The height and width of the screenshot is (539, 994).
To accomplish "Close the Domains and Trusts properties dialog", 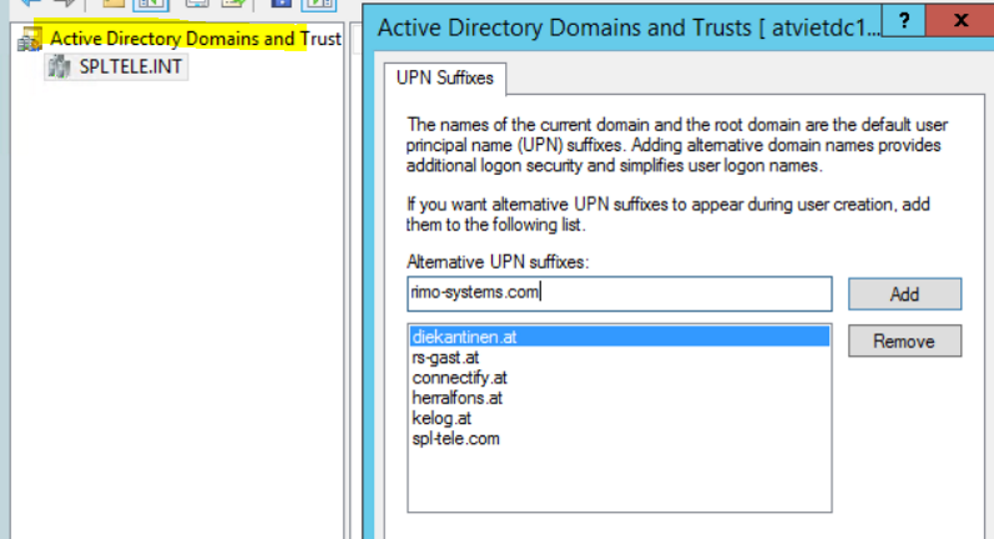I will click(x=960, y=21).
